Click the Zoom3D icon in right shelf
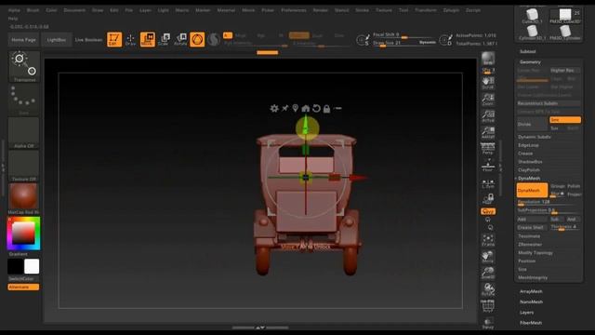Screen dimensions: 595x335 click(x=488, y=273)
